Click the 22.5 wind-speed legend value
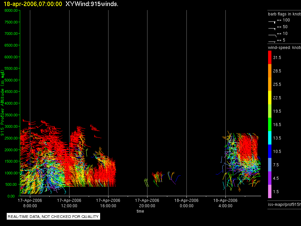The image size is (301, 226). (x=277, y=98)
